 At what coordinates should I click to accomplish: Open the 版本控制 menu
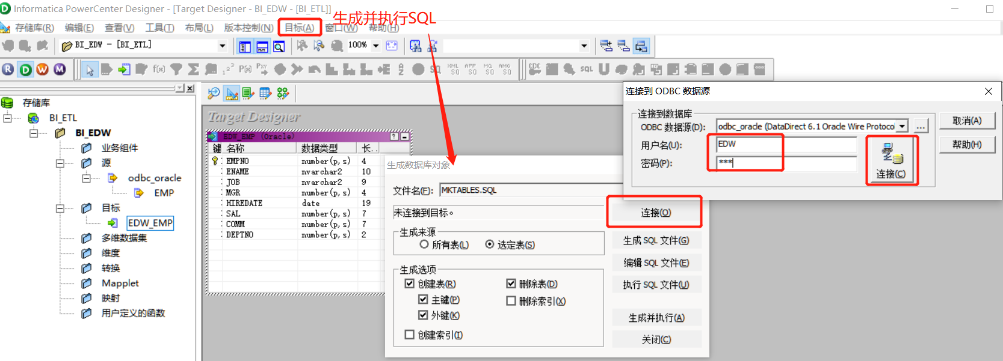coord(248,28)
